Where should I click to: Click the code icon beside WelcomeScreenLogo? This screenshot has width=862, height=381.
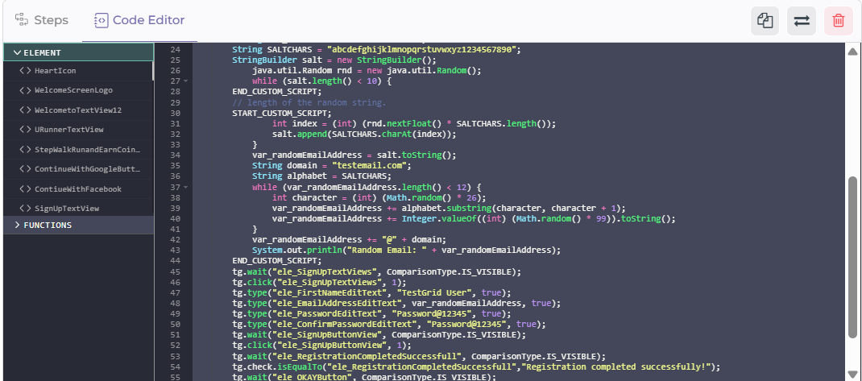[25, 91]
